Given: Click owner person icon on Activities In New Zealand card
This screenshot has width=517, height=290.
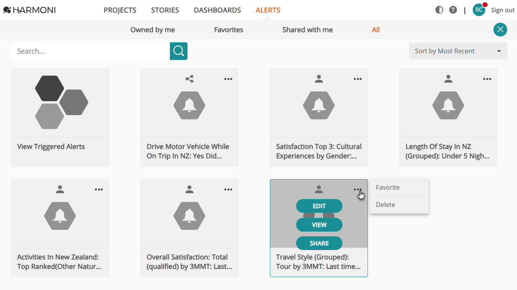Looking at the screenshot, I should tap(60, 190).
